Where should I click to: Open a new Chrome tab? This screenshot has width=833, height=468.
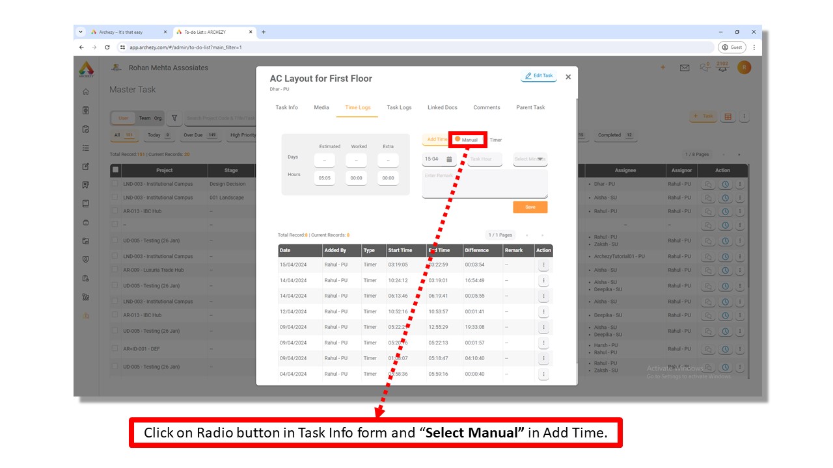[264, 32]
